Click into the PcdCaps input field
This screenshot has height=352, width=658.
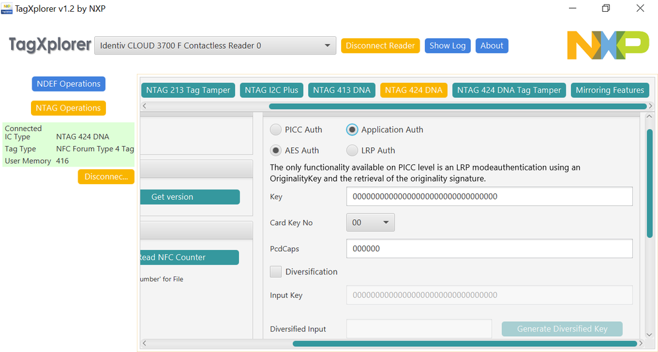tap(489, 249)
